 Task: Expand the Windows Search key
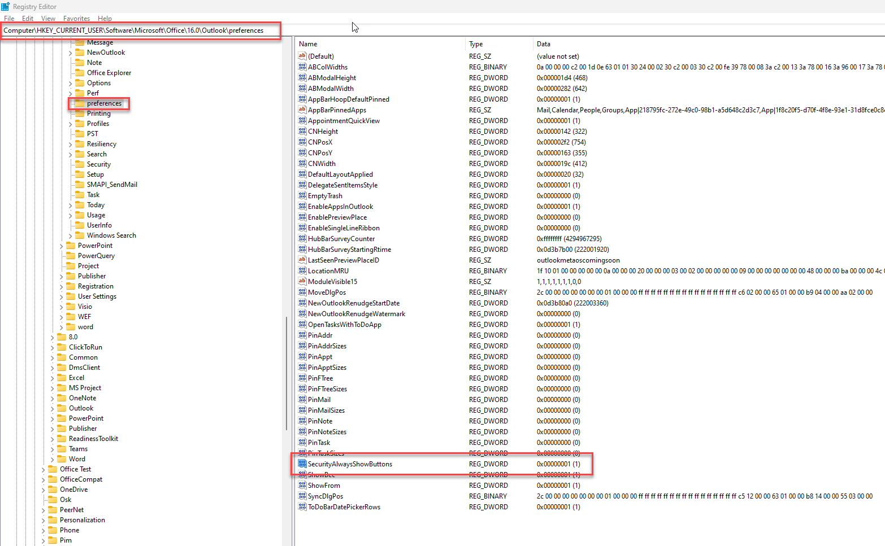69,235
